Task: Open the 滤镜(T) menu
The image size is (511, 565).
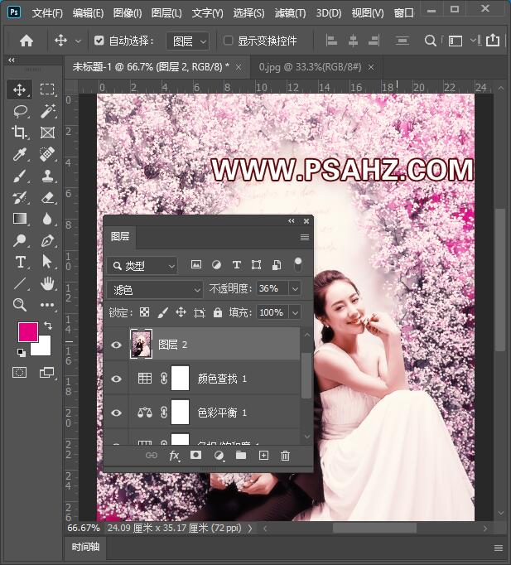Action: 290,13
